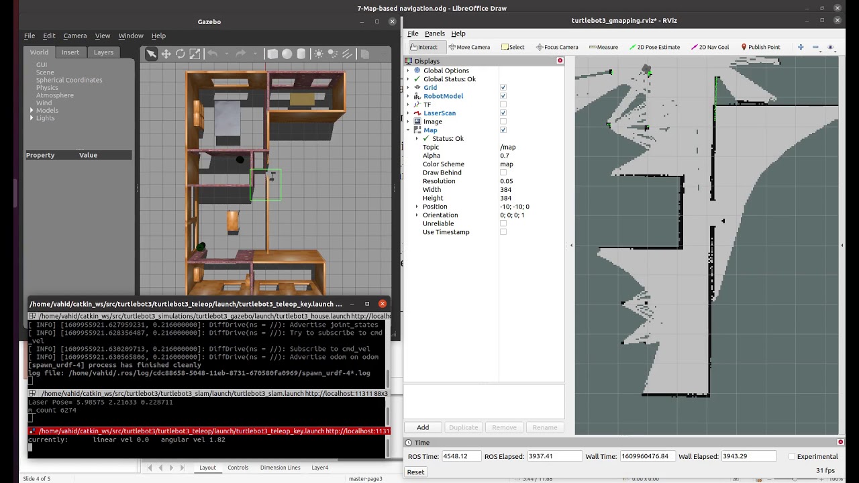Toggle the Draw Behind checkbox
This screenshot has height=483, width=859.
point(503,172)
